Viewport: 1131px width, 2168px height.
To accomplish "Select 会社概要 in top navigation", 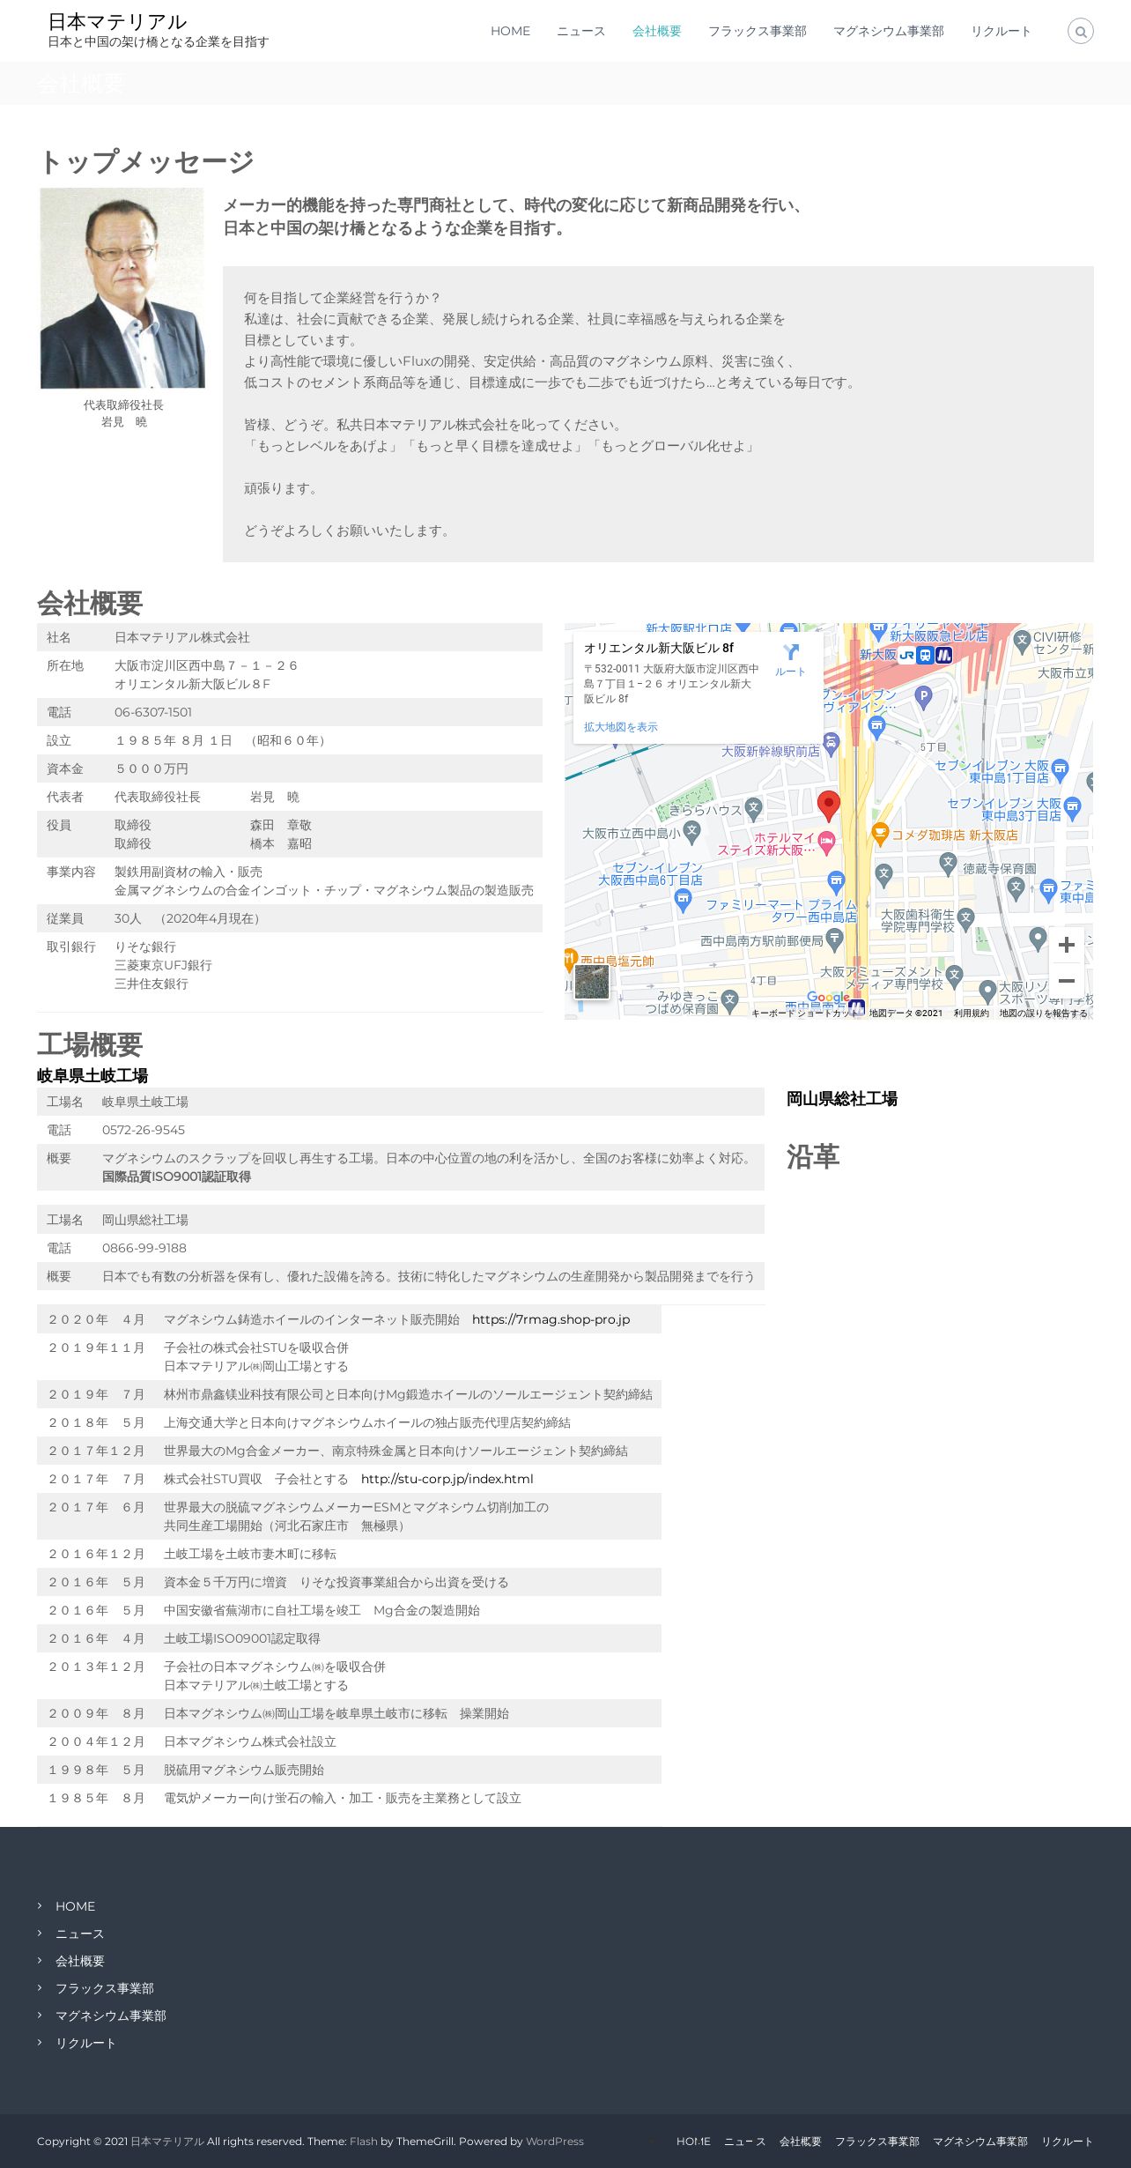I will click(x=656, y=31).
